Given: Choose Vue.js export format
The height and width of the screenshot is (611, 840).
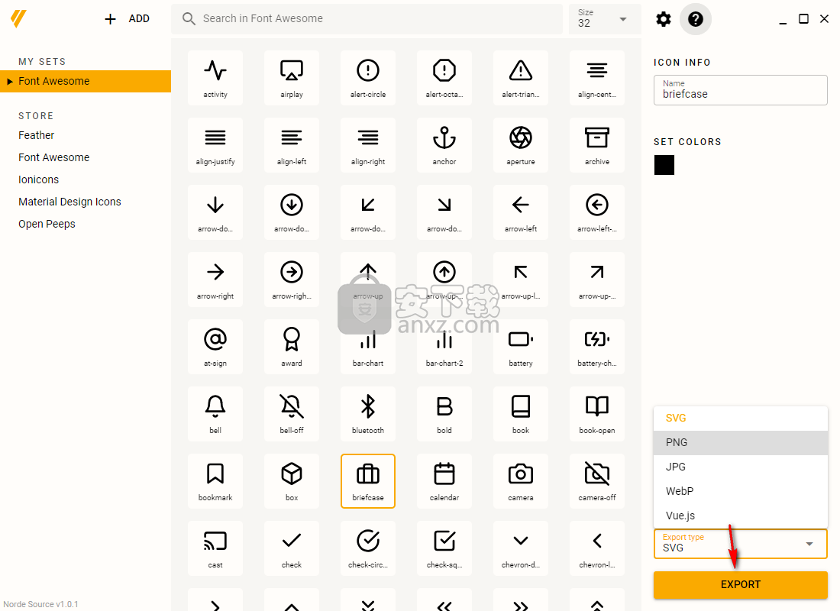Looking at the screenshot, I should (x=741, y=516).
